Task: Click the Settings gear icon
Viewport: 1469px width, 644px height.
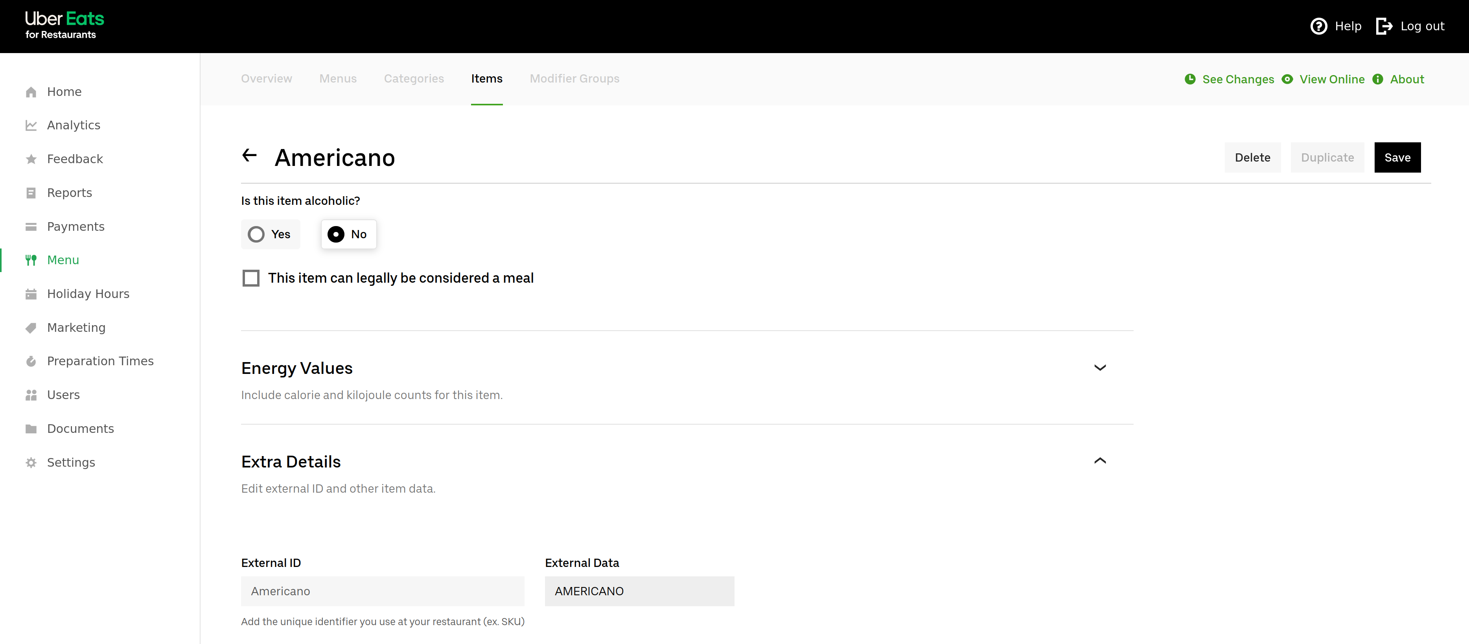Action: coord(31,463)
